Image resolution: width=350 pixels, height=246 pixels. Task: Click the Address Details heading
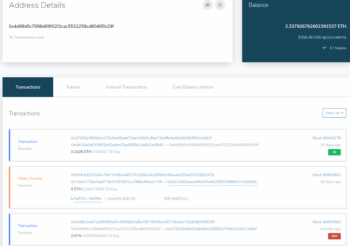37,5
